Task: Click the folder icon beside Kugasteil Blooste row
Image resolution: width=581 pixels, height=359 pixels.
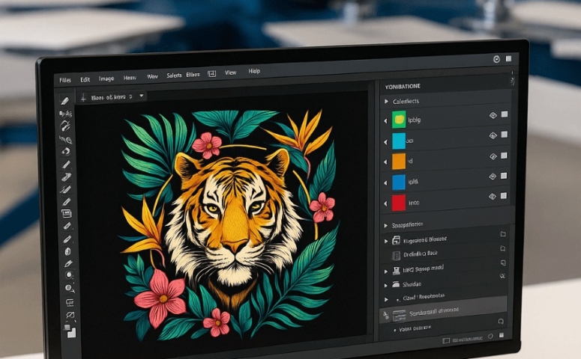Action: tap(502, 234)
